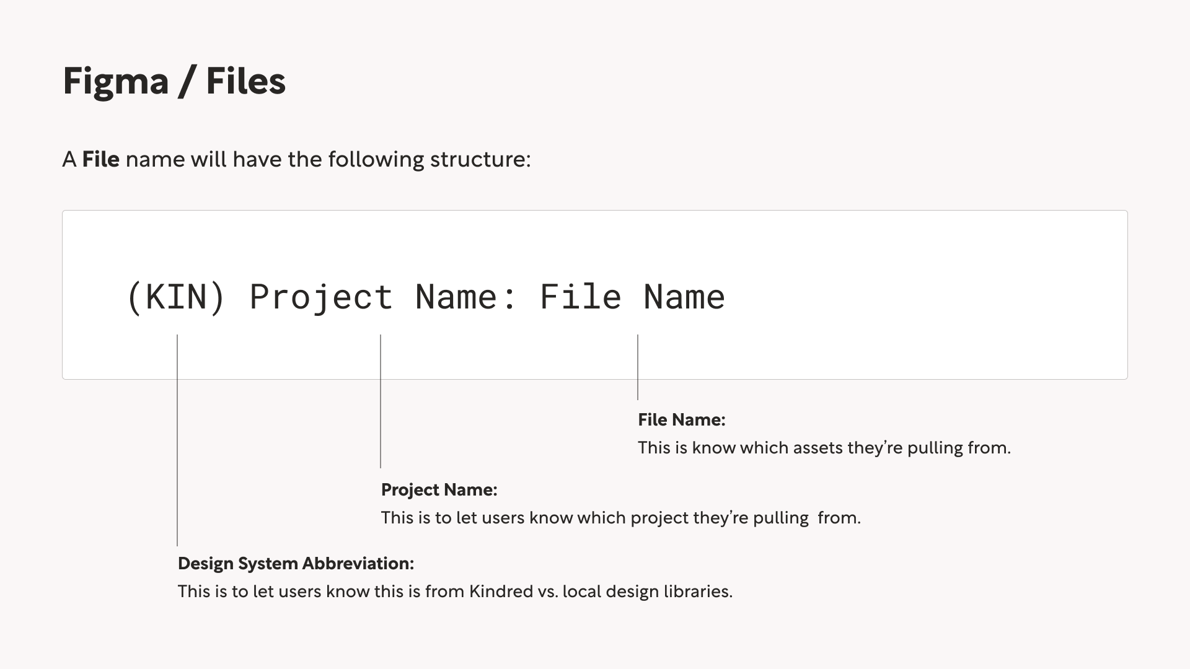Click the 'Figma / Files' heading
The width and height of the screenshot is (1190, 669).
pos(174,82)
